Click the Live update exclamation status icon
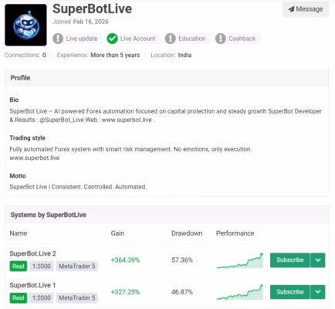The width and height of the screenshot is (335, 309). (58, 39)
